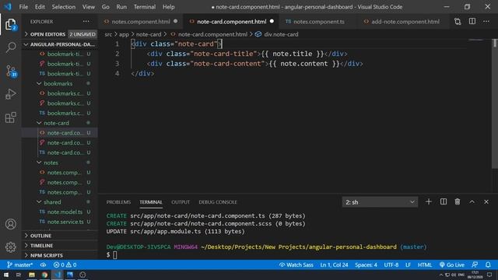Switch to the Problems panel tab
The height and width of the screenshot is (280, 498).
tap(118, 202)
